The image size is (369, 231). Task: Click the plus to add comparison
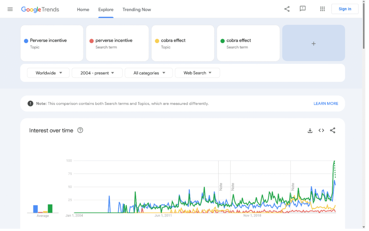coord(314,43)
